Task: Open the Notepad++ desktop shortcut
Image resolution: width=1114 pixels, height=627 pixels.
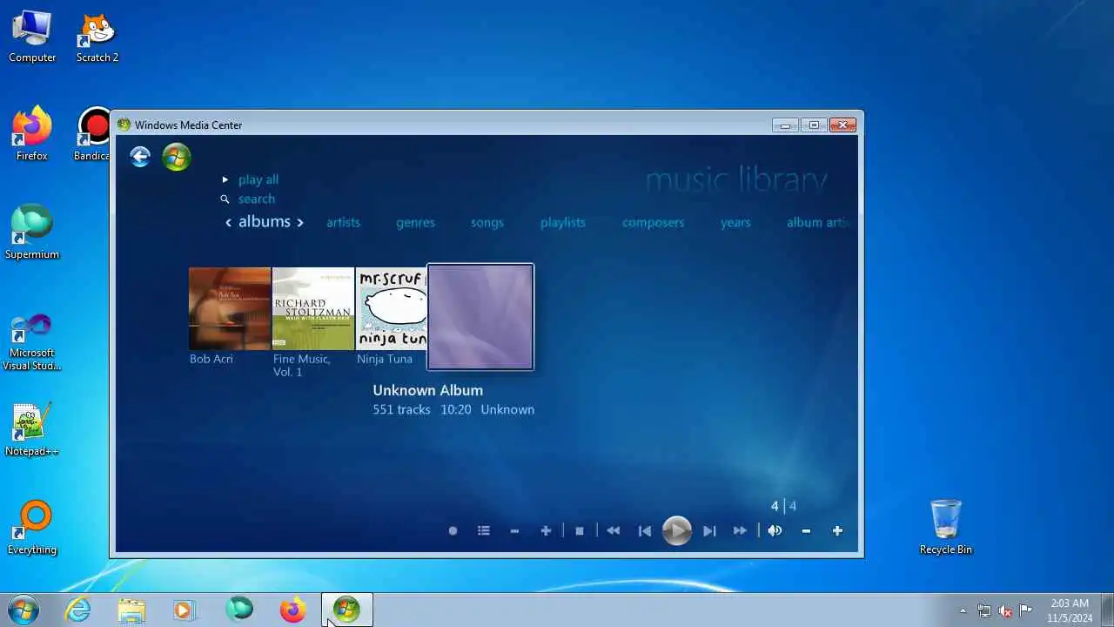Action: click(32, 430)
